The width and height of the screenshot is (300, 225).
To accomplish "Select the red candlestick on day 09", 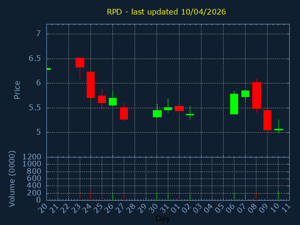I will click(x=267, y=120).
